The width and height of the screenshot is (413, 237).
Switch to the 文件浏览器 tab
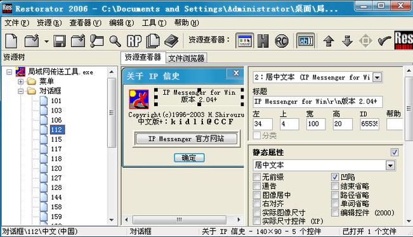tap(187, 58)
